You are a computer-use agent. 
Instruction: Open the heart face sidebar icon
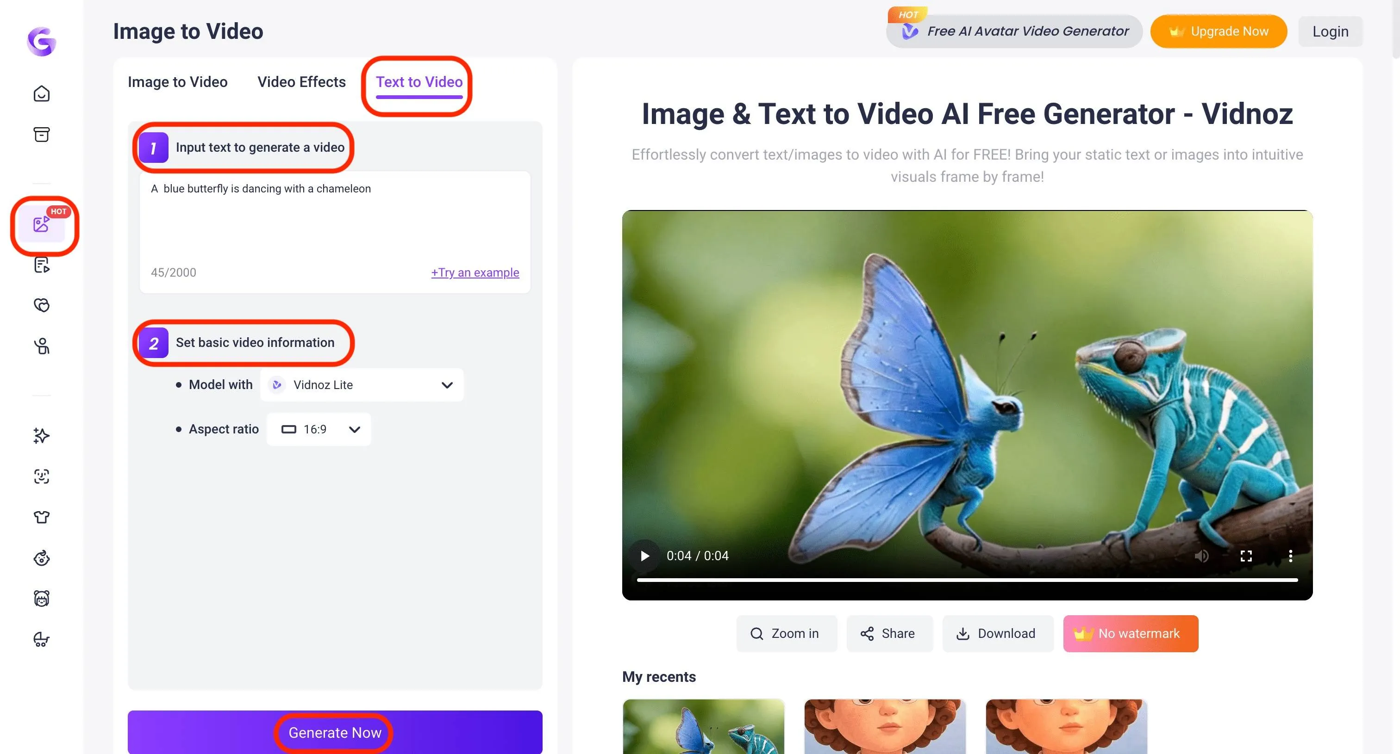pos(41,305)
